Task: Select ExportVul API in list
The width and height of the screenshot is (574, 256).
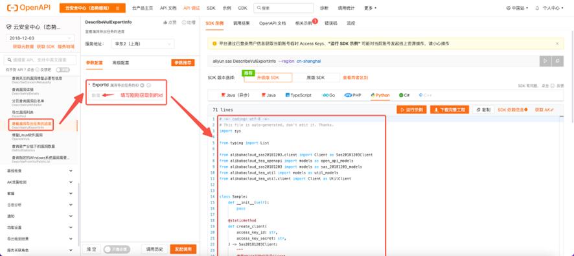Action: point(22,113)
